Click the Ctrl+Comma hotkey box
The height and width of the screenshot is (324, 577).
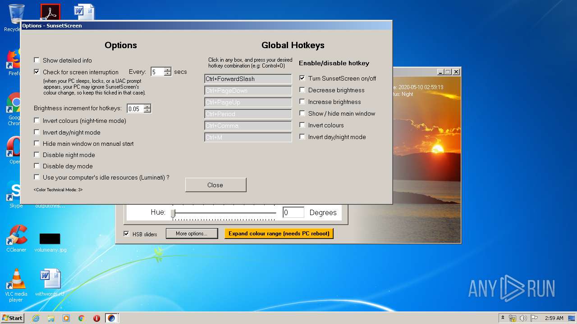click(x=248, y=126)
